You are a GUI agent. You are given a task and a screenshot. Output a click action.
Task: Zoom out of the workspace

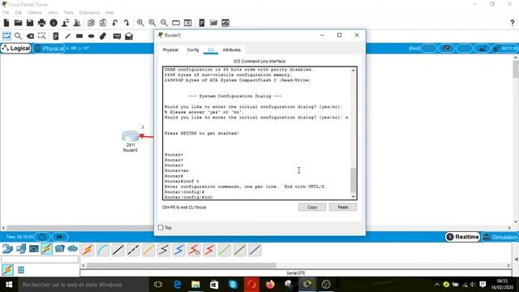coord(164,23)
